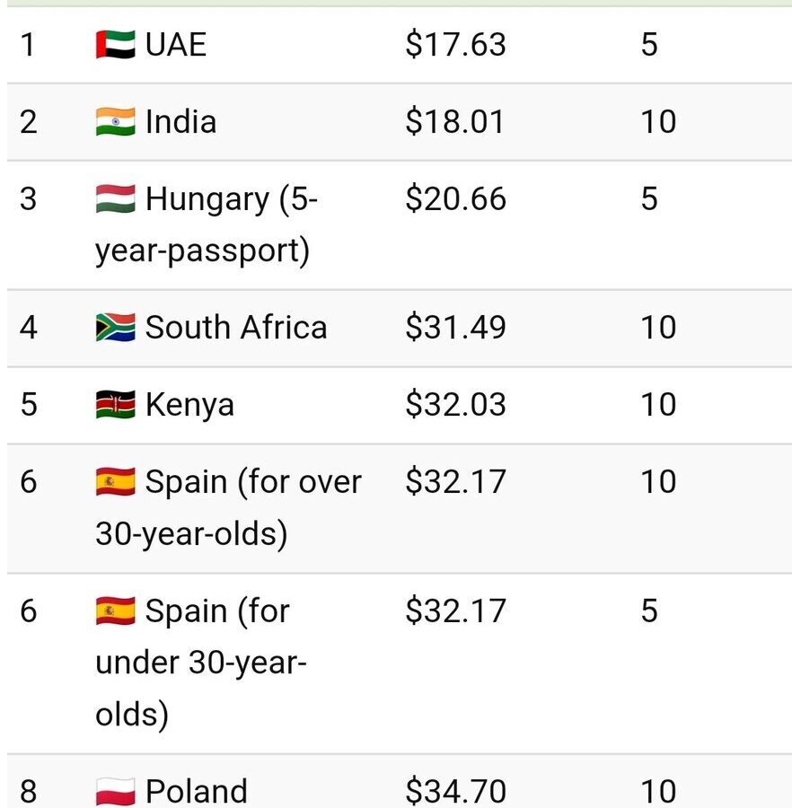792x808 pixels.
Task: Click the South Africa flag icon
Action: click(116, 327)
